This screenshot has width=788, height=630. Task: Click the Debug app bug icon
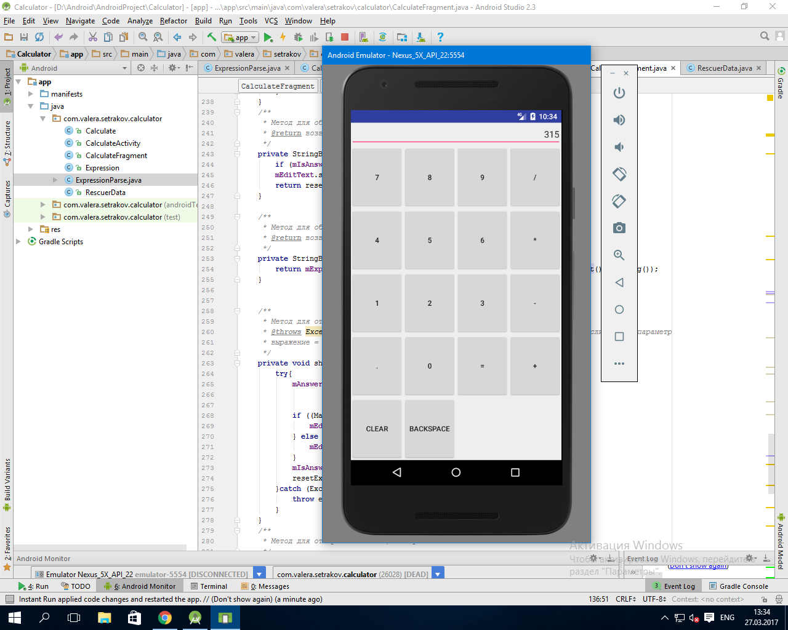299,38
